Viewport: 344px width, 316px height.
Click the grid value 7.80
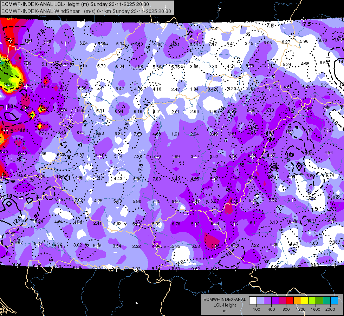point(157,179)
